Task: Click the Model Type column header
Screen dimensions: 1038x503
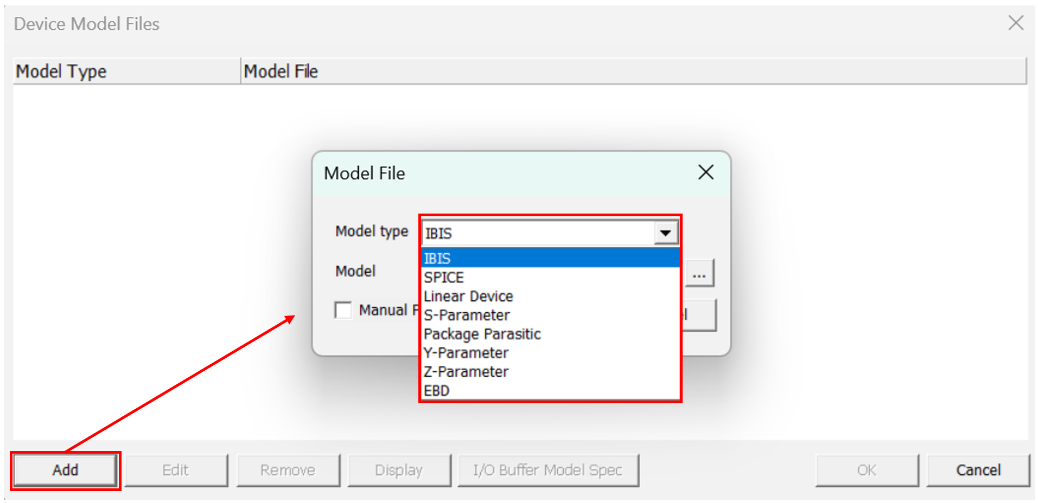Action: pos(126,71)
